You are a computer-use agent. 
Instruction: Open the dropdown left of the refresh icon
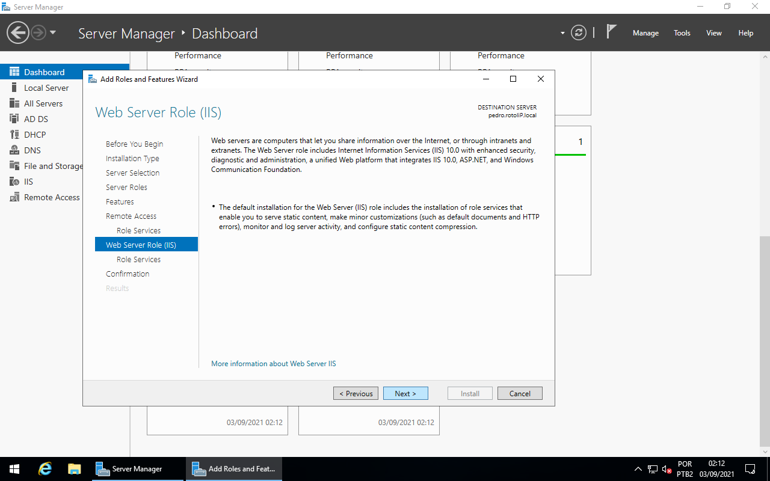pyautogui.click(x=562, y=34)
